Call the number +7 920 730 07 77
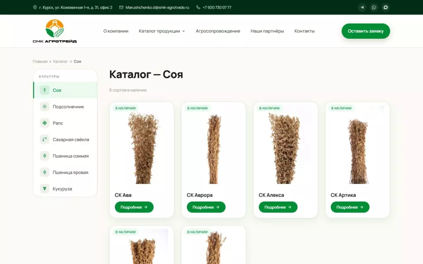423x264 pixels. [217, 7]
